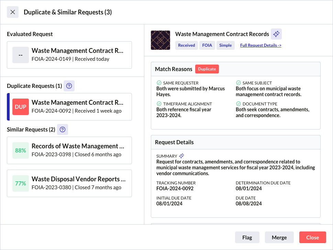Click the Received status badge

(x=186, y=45)
